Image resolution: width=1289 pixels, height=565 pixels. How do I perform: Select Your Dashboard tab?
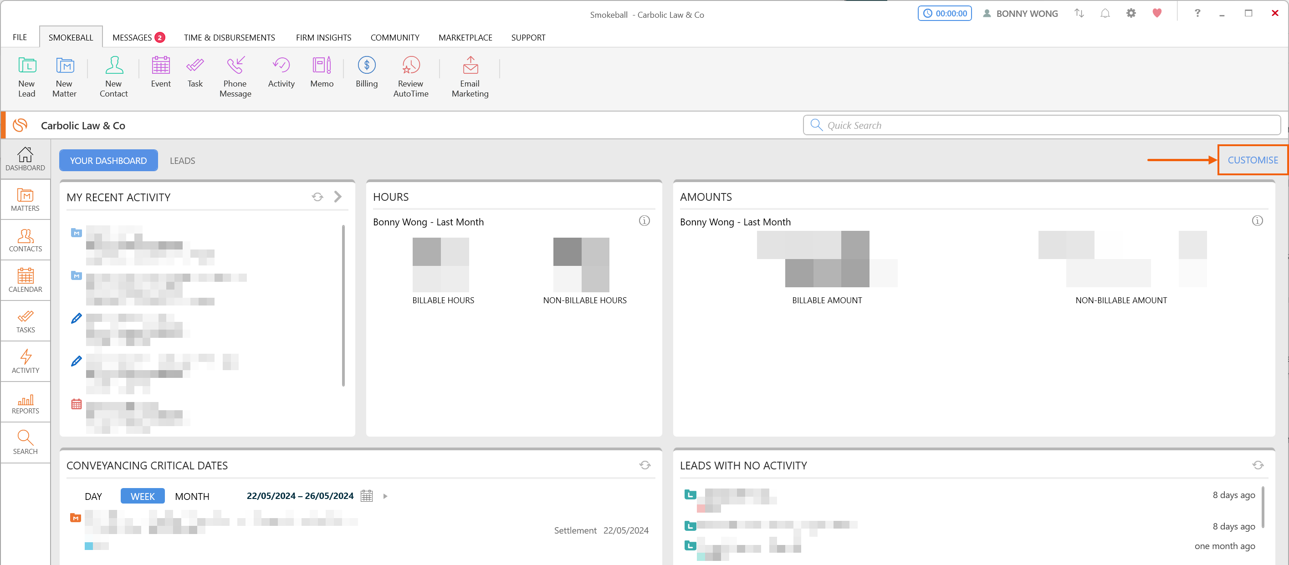(x=108, y=161)
